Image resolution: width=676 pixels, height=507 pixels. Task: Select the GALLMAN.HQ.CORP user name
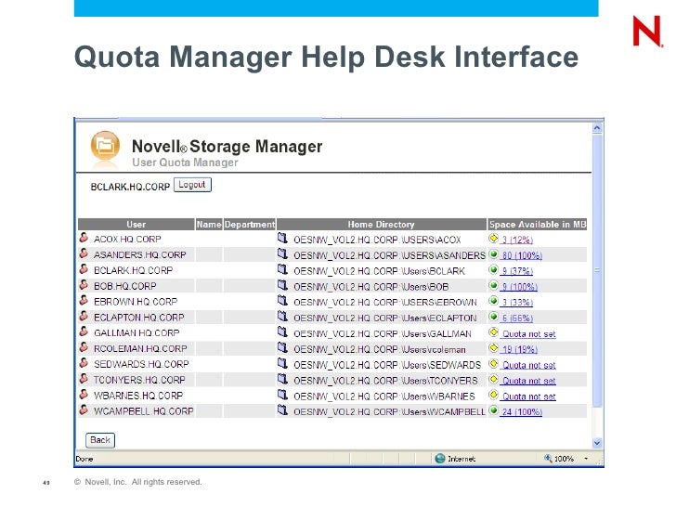[x=136, y=333]
